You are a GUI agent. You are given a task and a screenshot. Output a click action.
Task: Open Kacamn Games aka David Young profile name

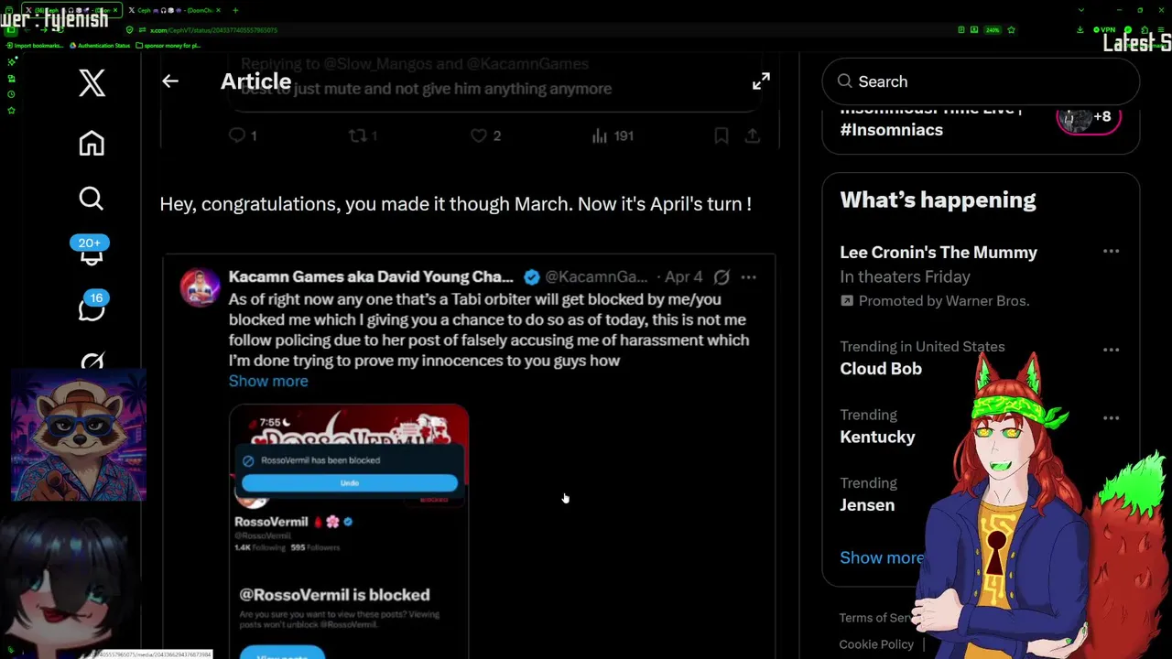371,276
